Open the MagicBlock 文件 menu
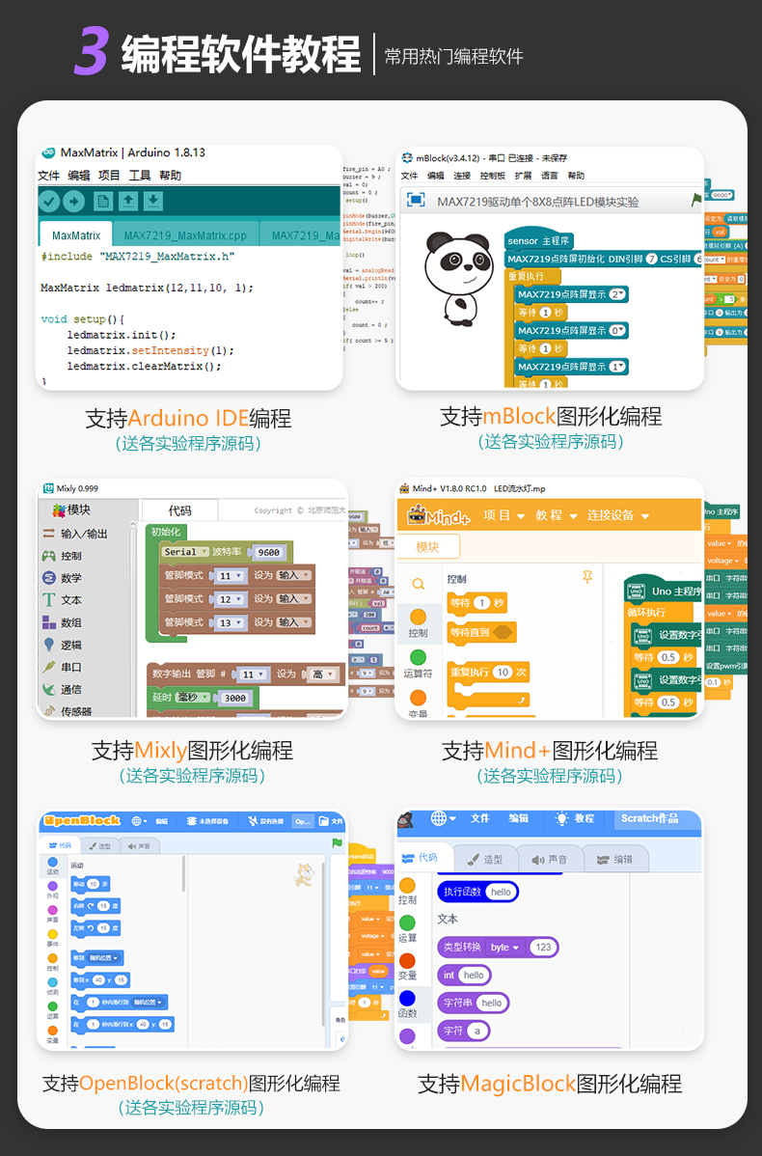Viewport: 762px width, 1156px height. (x=479, y=818)
